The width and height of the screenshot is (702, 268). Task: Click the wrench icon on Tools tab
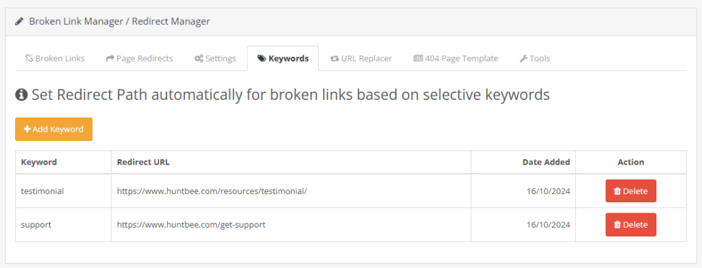click(x=523, y=58)
